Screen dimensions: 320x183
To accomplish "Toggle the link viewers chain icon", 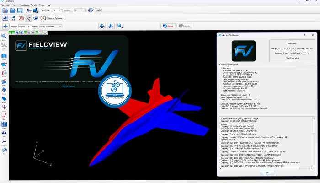I will pyautogui.click(x=28, y=32).
